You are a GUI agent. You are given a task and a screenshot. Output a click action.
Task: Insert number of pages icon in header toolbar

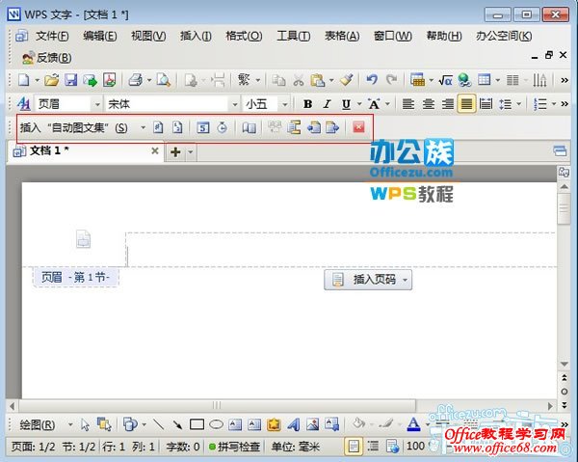point(177,127)
